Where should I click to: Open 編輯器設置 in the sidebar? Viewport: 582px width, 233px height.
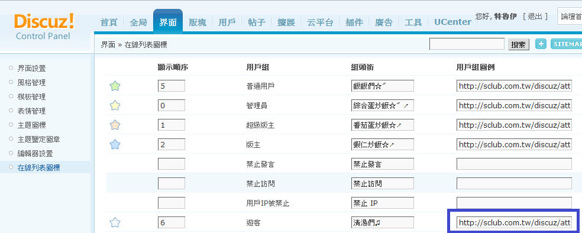35,153
